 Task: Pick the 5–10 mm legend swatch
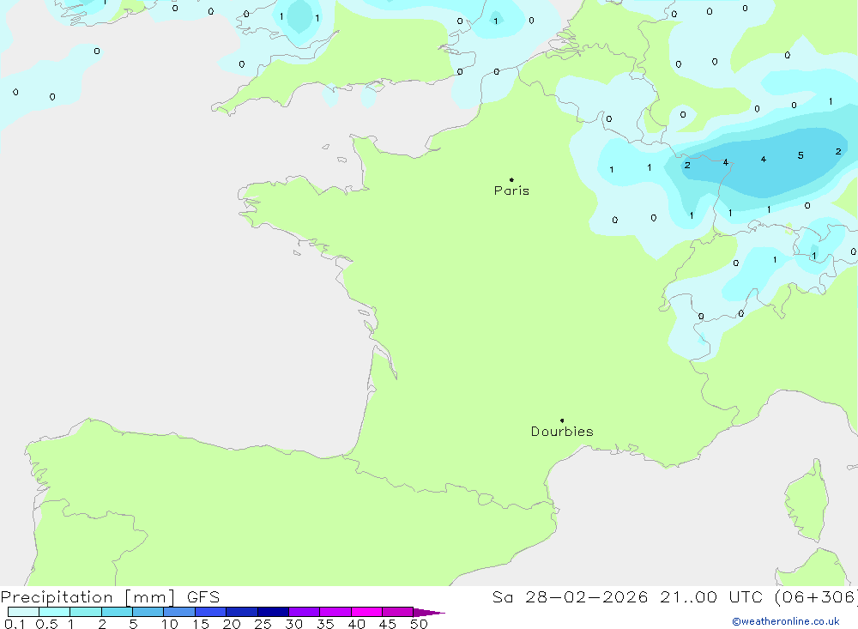click(x=148, y=612)
